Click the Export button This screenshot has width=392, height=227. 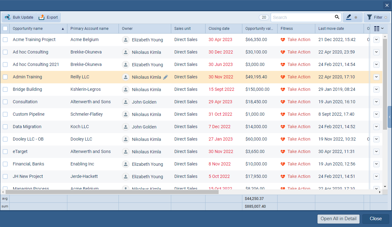pyautogui.click(x=48, y=17)
